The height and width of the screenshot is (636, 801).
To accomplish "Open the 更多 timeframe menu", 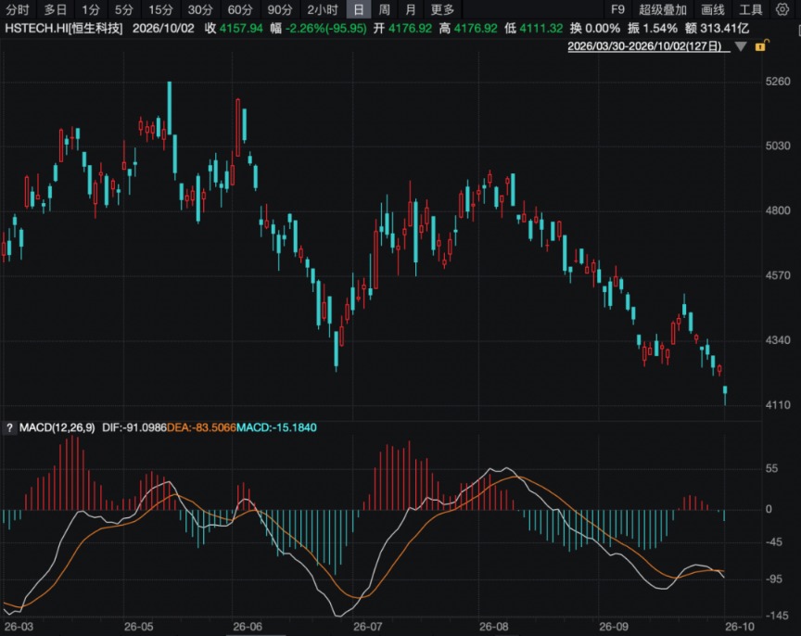I will [442, 9].
